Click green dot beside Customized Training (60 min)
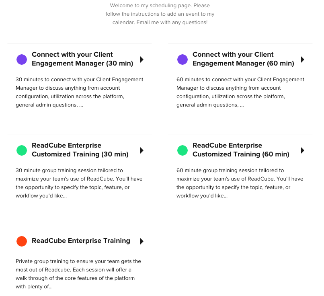Image resolution: width=324 pixels, height=296 pixels. pos(183,150)
